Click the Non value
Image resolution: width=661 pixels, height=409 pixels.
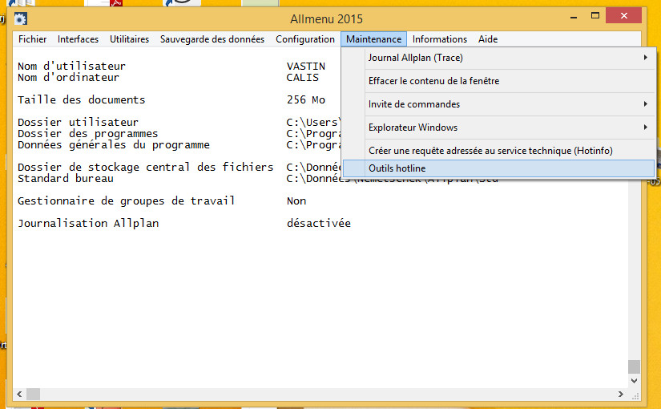click(x=296, y=201)
